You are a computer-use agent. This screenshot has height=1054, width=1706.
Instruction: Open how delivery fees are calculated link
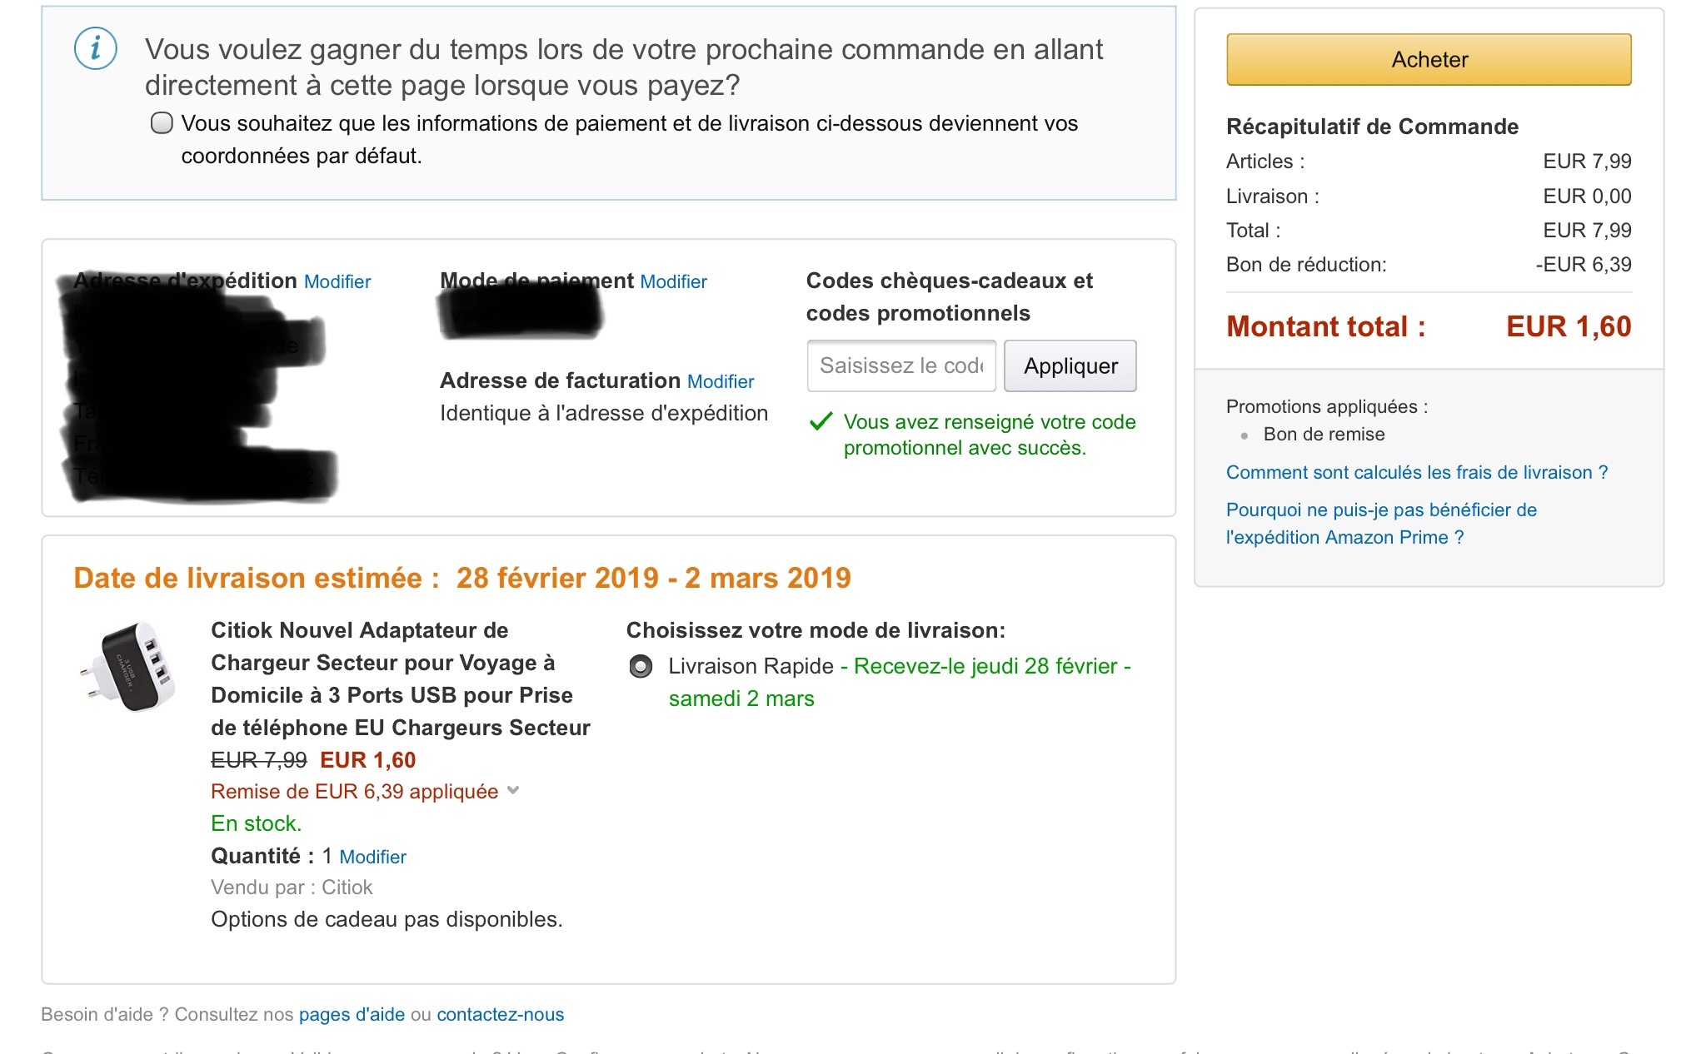(x=1416, y=473)
